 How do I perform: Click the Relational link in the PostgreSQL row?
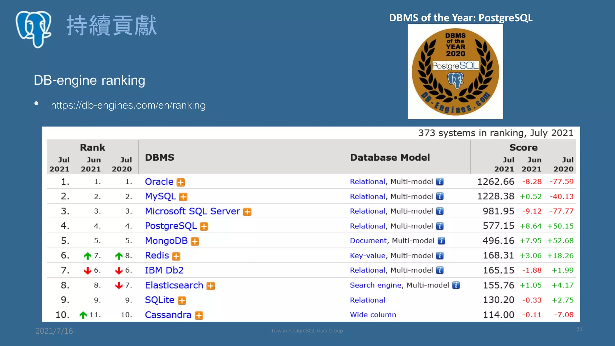[368, 226]
